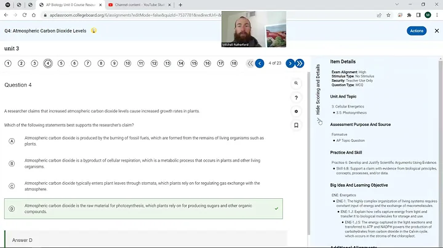The image size is (443, 248).
Task: Jump to question 9 circle
Action: pos(114,63)
